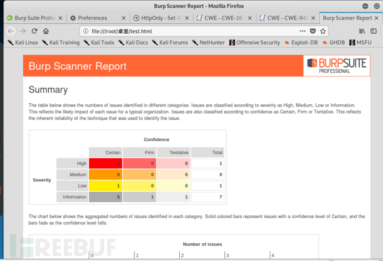Image resolution: width=383 pixels, height=261 pixels.
Task: Open the Library icon
Action: [362, 31]
